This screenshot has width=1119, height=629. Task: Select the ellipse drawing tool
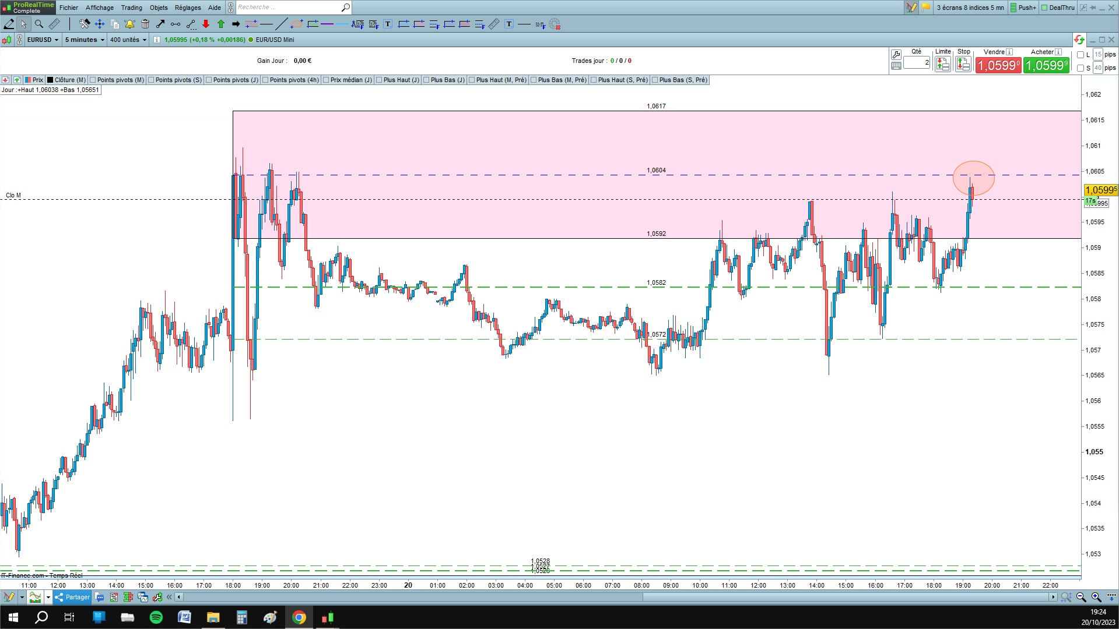click(297, 24)
